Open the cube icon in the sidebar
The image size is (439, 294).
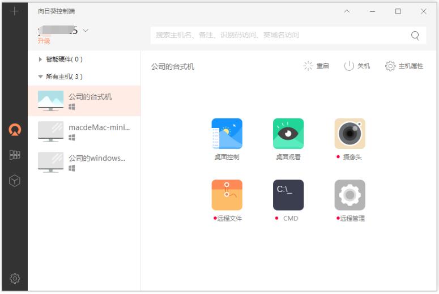coord(15,181)
